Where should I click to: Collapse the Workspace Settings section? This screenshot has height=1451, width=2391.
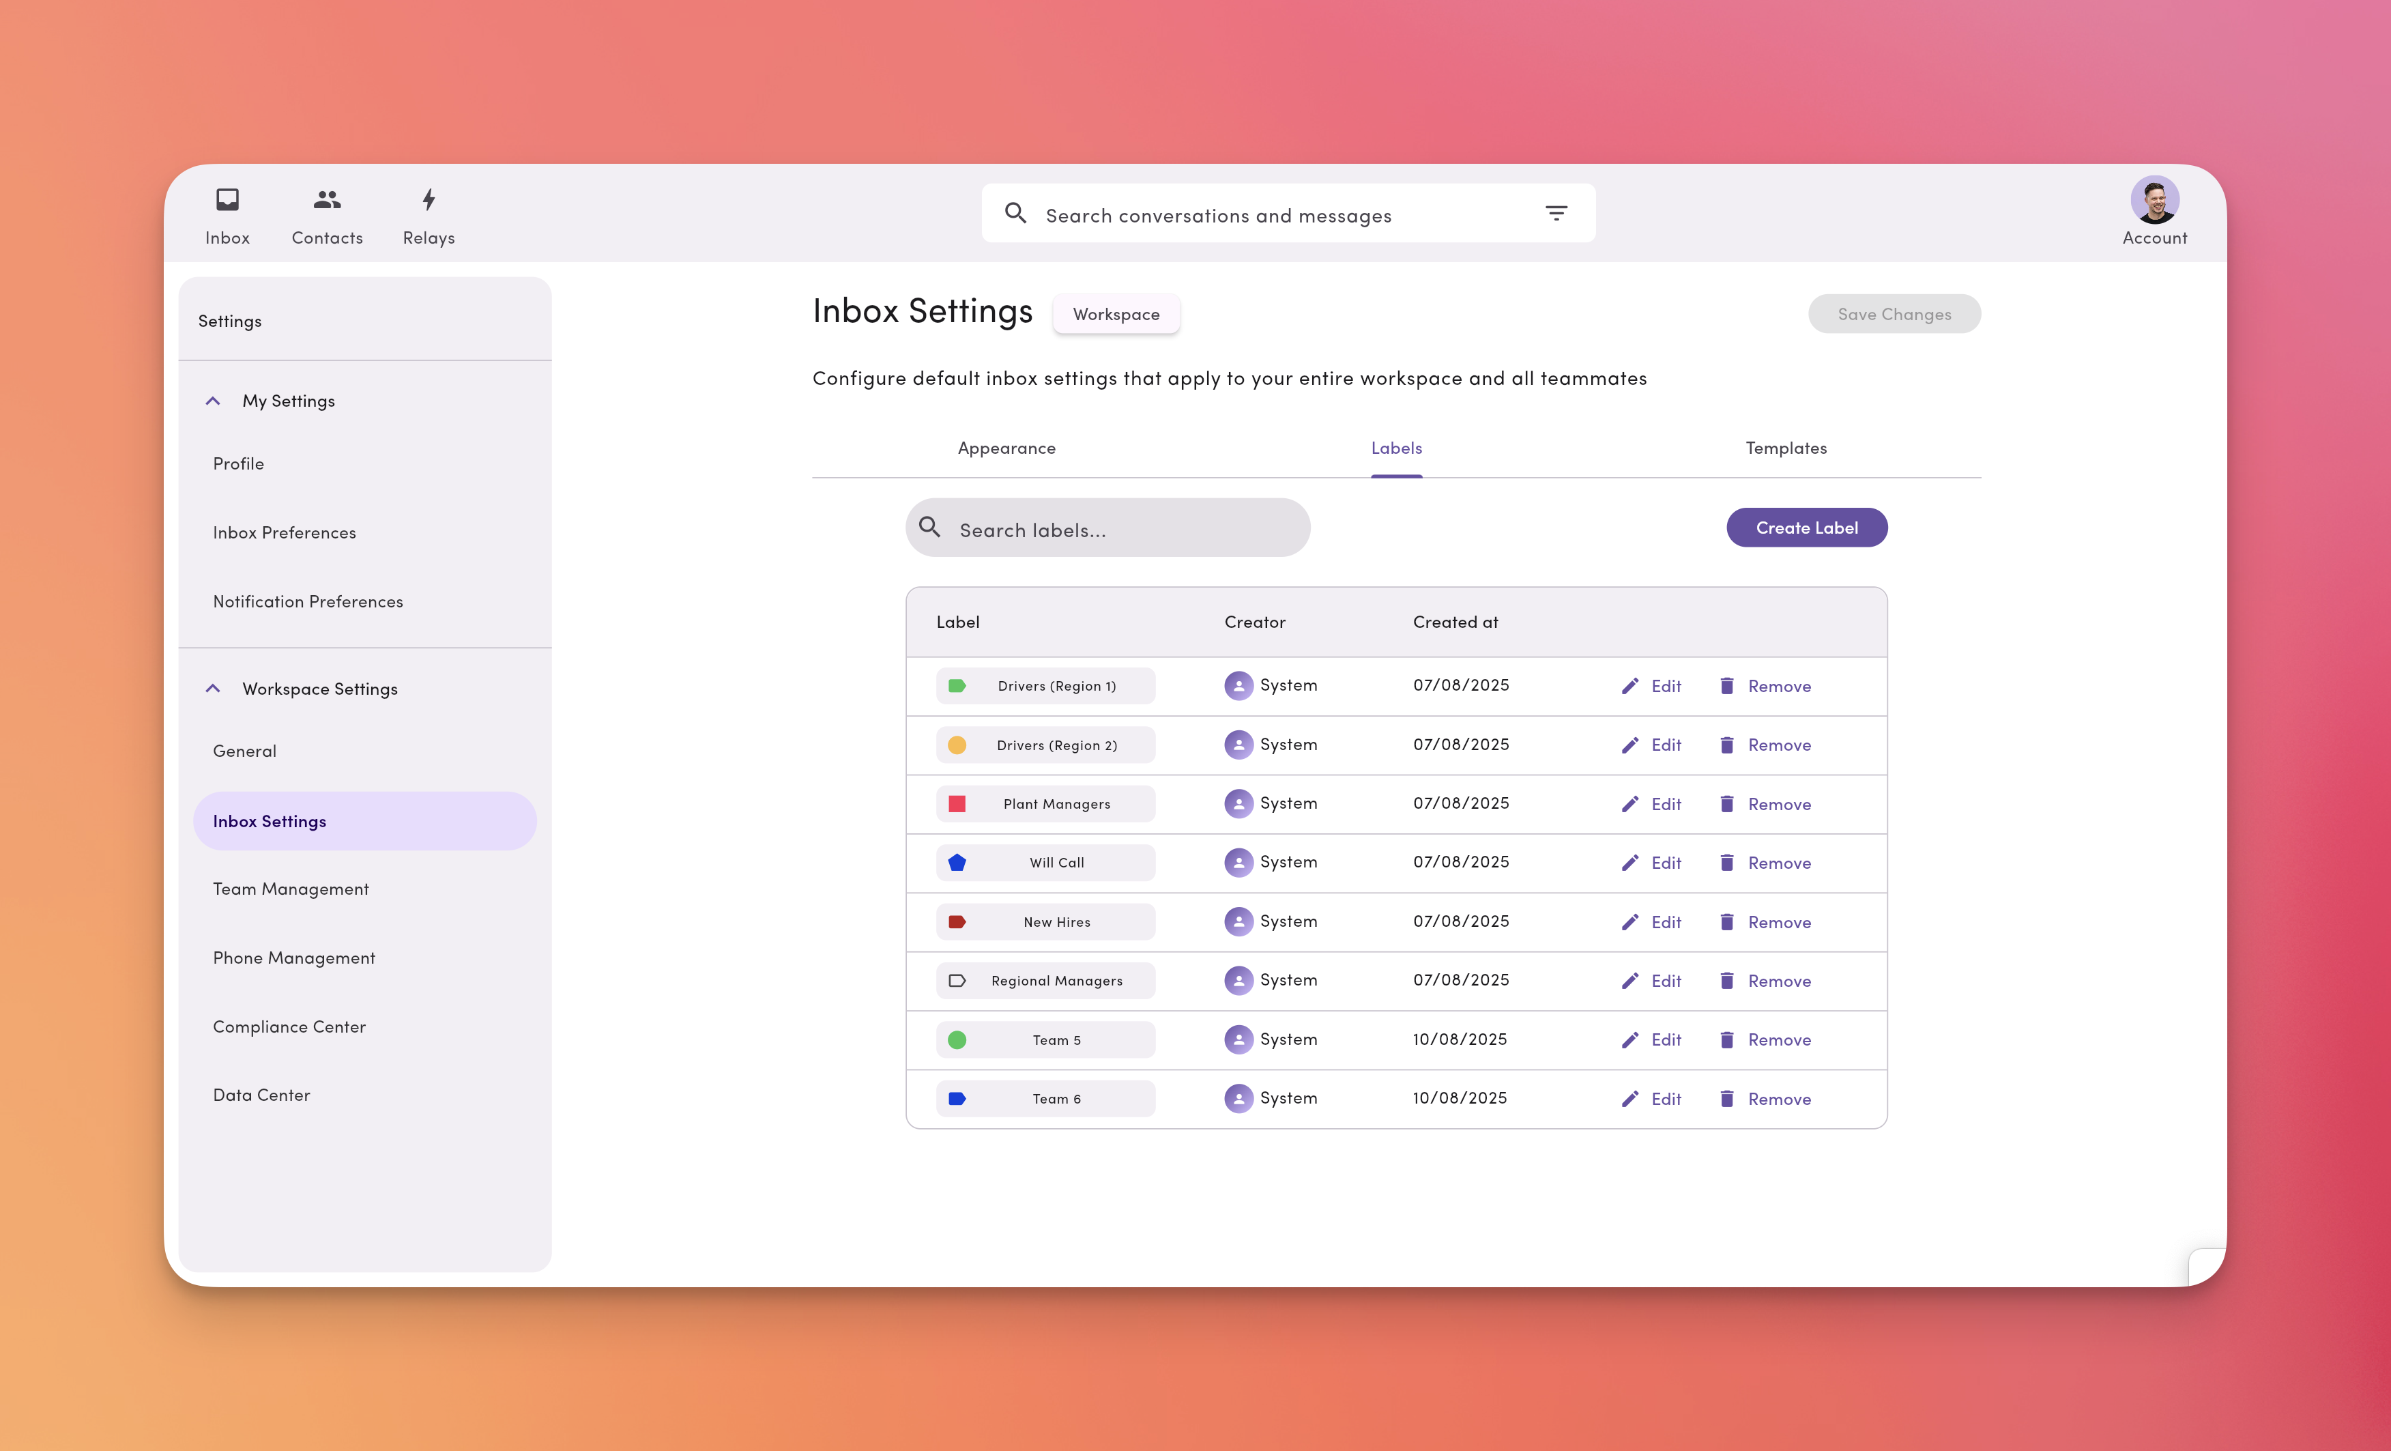pyautogui.click(x=212, y=688)
